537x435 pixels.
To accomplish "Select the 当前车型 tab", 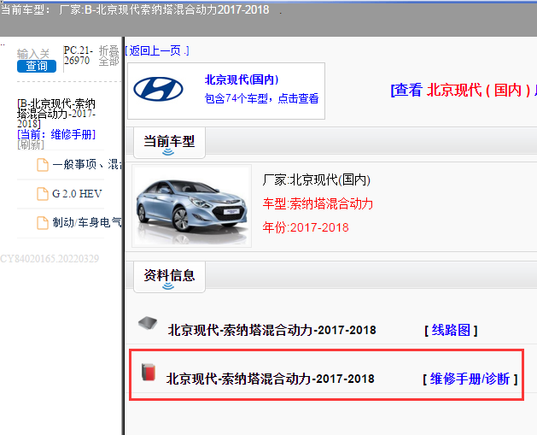I will [x=169, y=143].
